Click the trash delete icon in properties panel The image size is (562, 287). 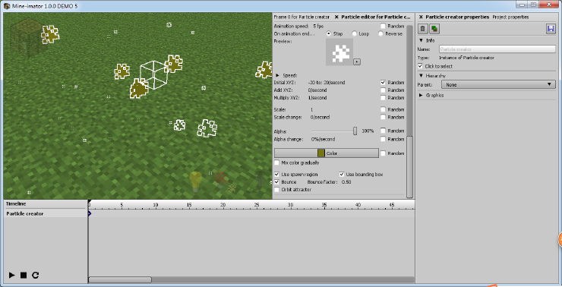(x=422, y=29)
